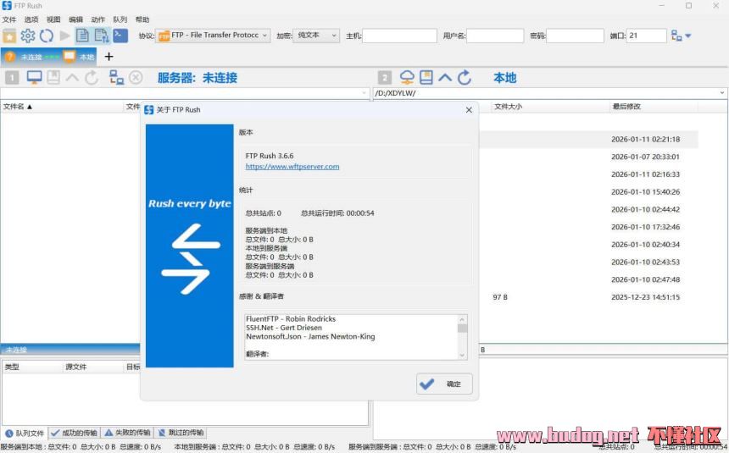
Task: Expand the protocol dropdown showing FTP - File Transfer Protocol
Action: point(214,36)
